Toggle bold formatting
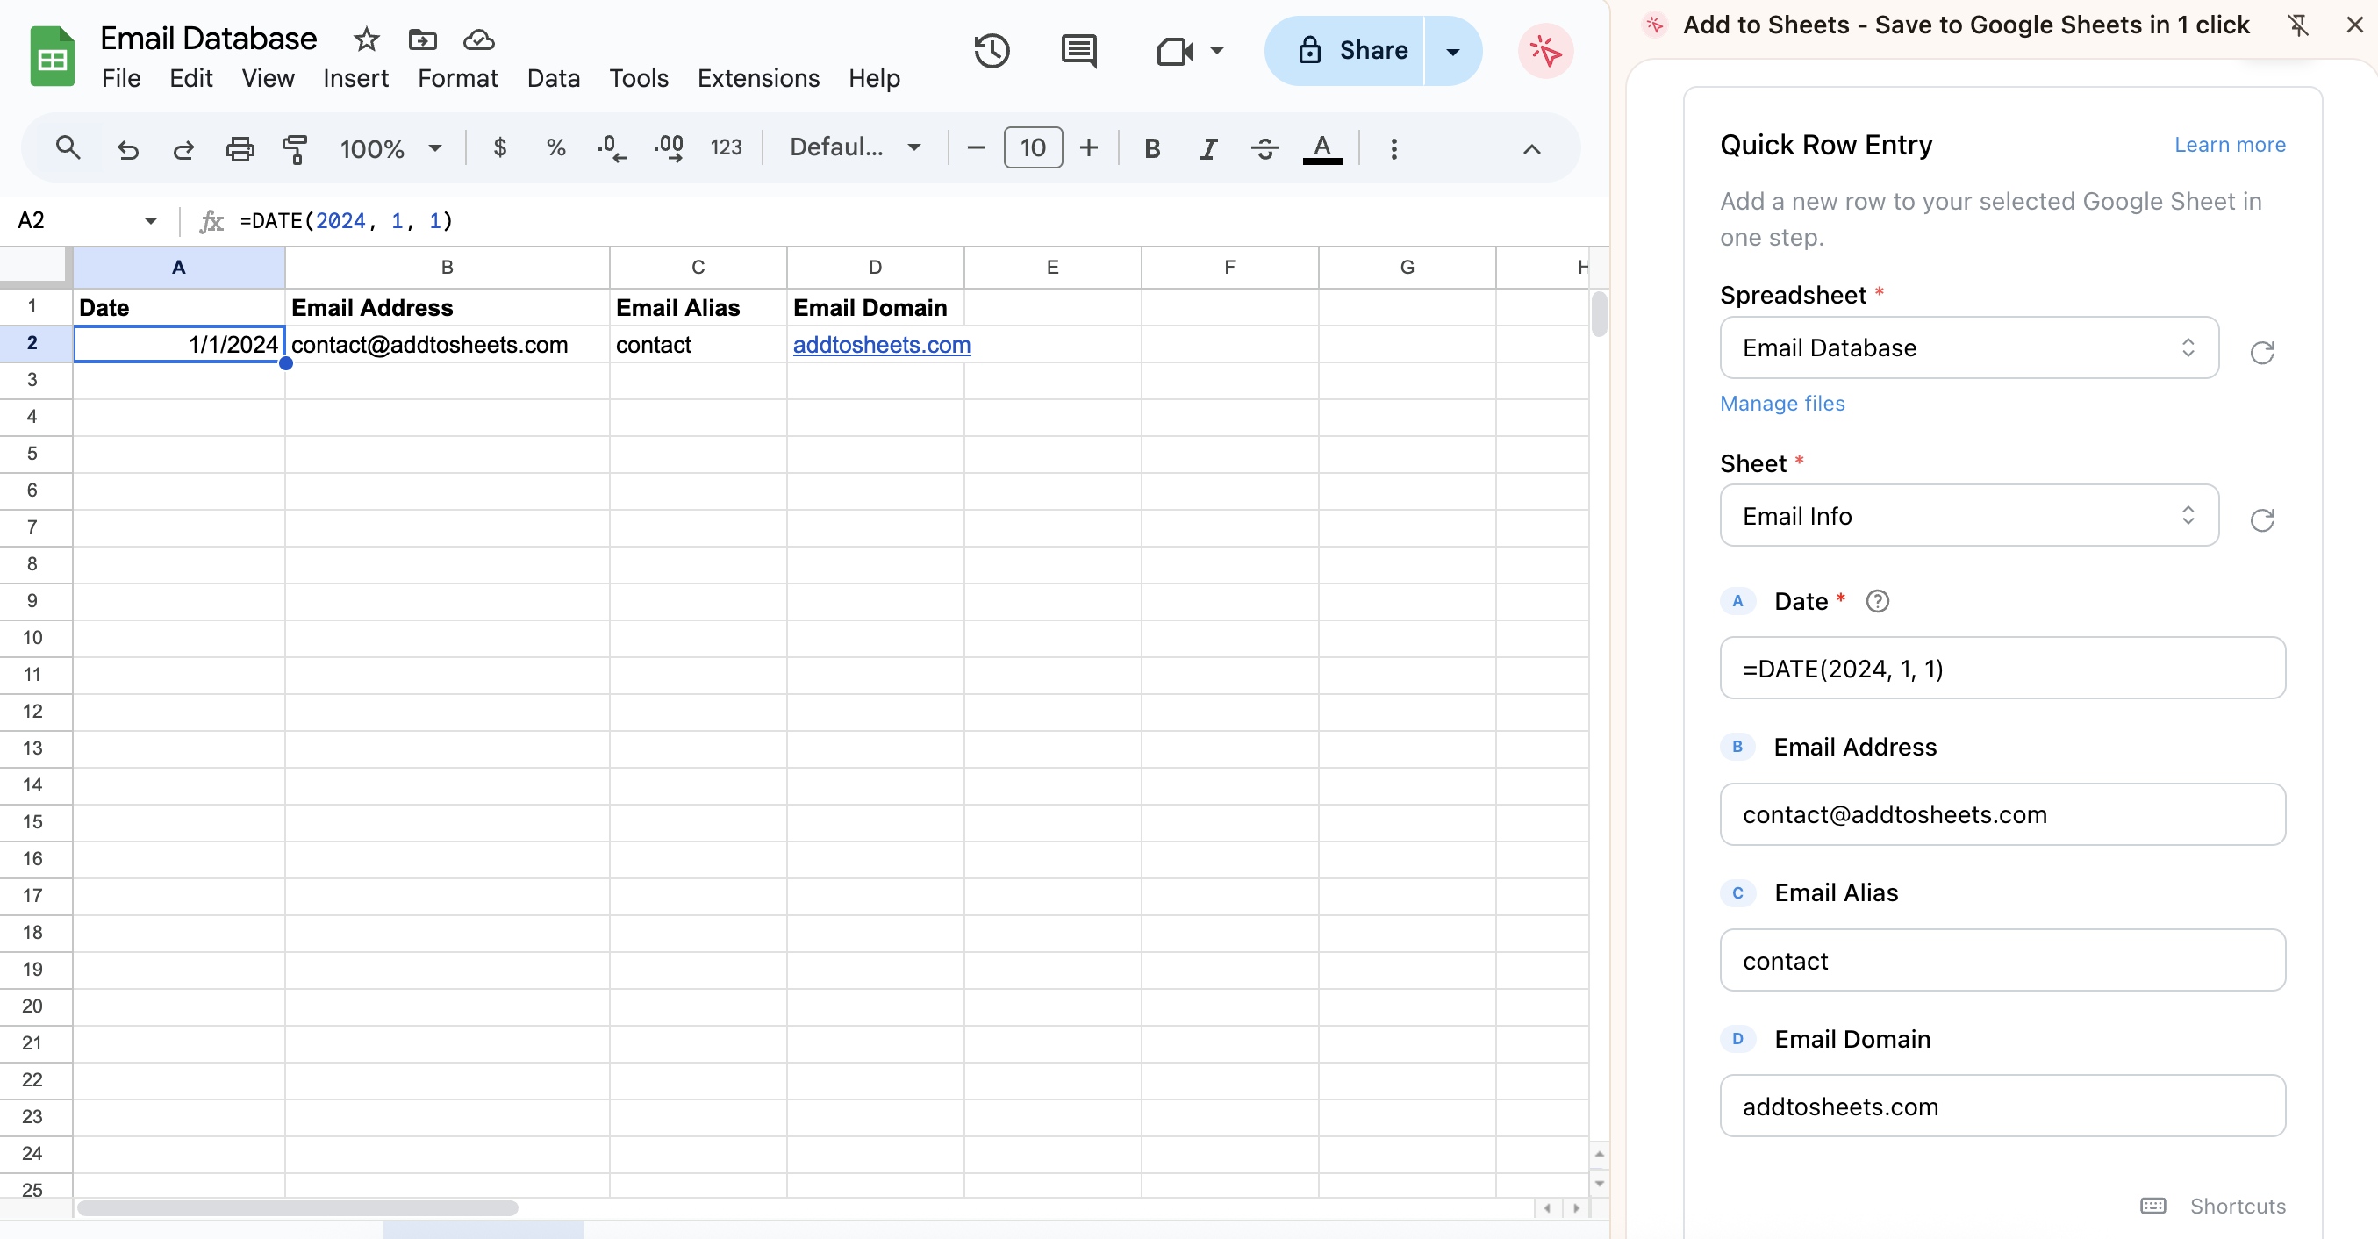 point(1151,147)
